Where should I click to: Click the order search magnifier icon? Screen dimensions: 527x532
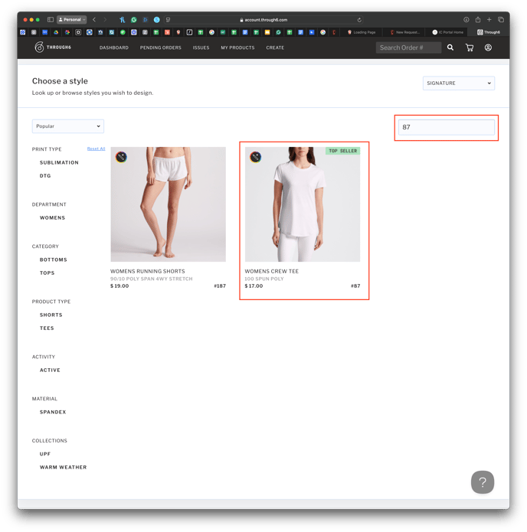coord(450,47)
